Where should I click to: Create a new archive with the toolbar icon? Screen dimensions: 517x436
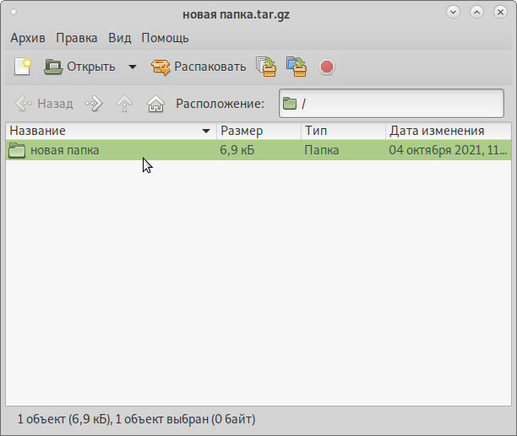click(x=23, y=67)
